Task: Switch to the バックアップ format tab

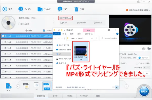Action: (84, 96)
